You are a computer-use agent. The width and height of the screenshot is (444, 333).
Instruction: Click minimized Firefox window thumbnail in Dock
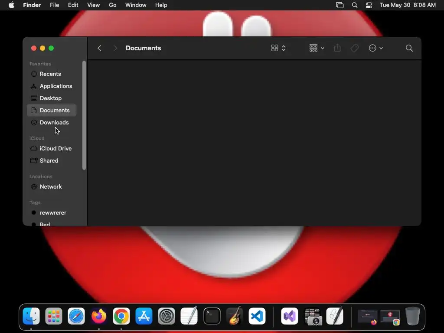click(368, 317)
